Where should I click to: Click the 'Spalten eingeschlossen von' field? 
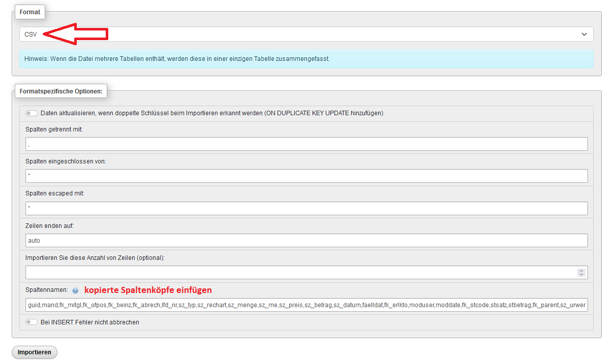tap(306, 176)
